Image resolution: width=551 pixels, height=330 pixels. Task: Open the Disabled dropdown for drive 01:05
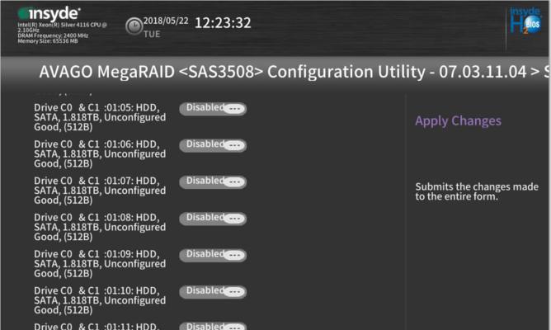click(x=213, y=109)
